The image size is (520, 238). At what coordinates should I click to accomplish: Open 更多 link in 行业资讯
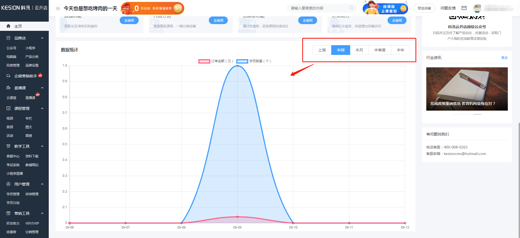point(504,58)
